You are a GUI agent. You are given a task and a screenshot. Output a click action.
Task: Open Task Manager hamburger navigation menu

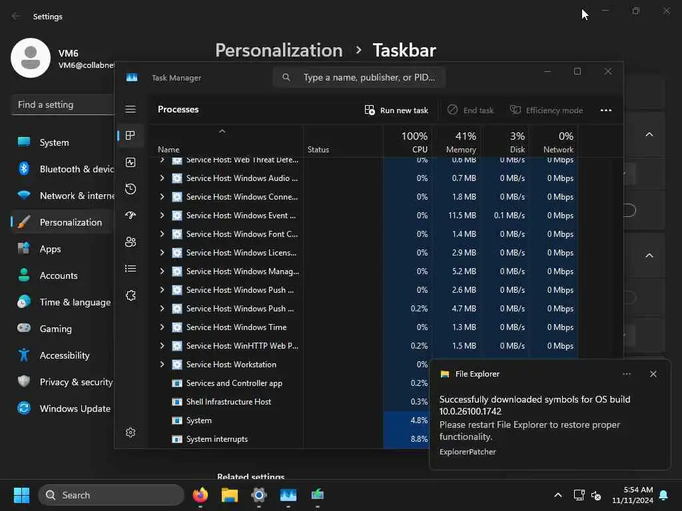131,109
